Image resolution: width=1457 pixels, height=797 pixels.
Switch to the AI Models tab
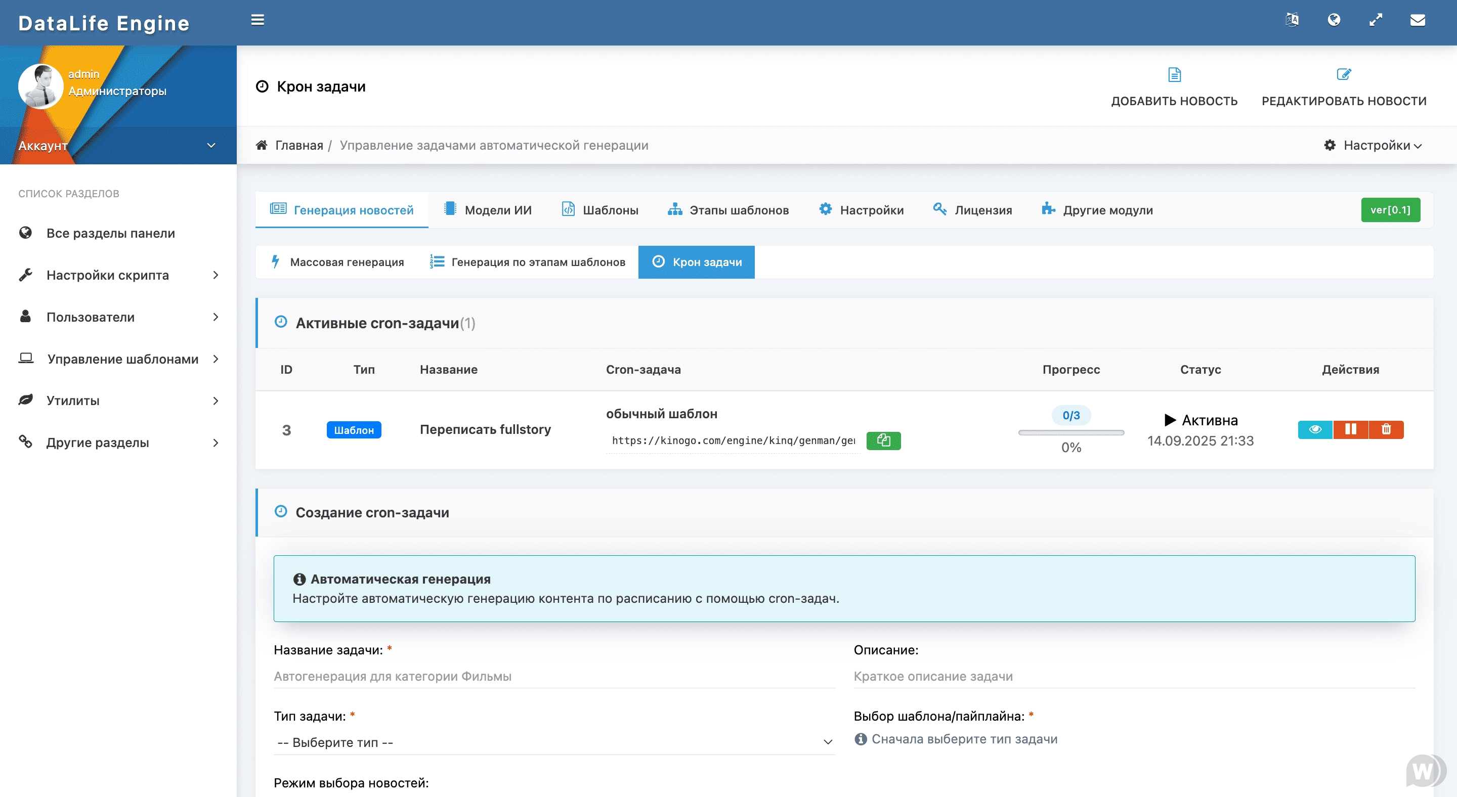(x=488, y=210)
